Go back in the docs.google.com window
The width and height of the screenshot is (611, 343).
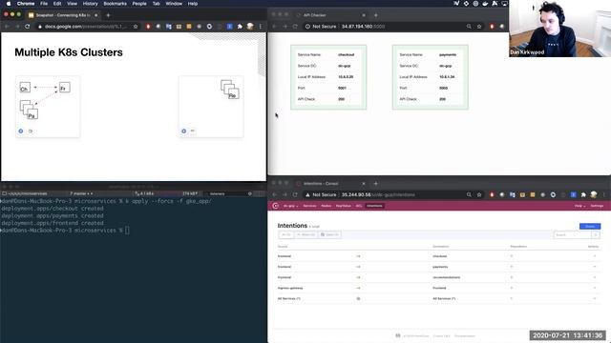point(7,27)
